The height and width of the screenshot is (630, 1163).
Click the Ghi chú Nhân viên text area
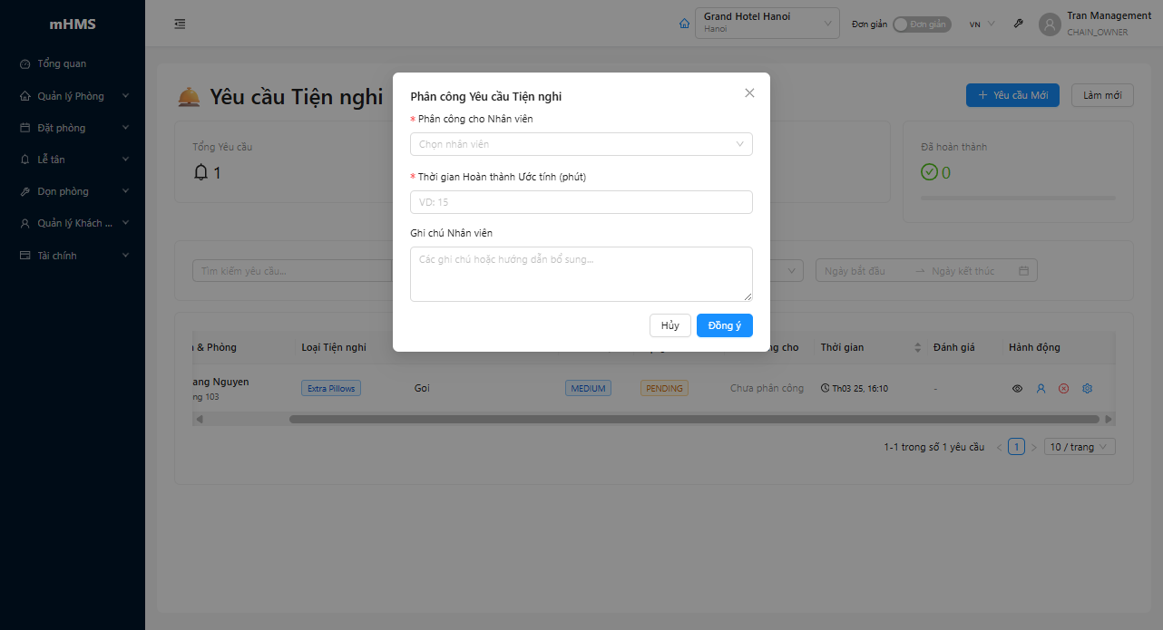[x=581, y=274]
